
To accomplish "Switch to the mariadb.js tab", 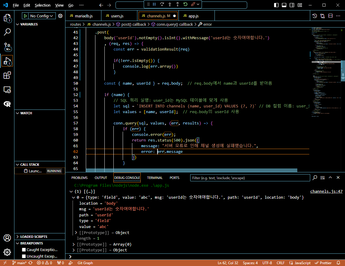I will pyautogui.click(x=83, y=16).
